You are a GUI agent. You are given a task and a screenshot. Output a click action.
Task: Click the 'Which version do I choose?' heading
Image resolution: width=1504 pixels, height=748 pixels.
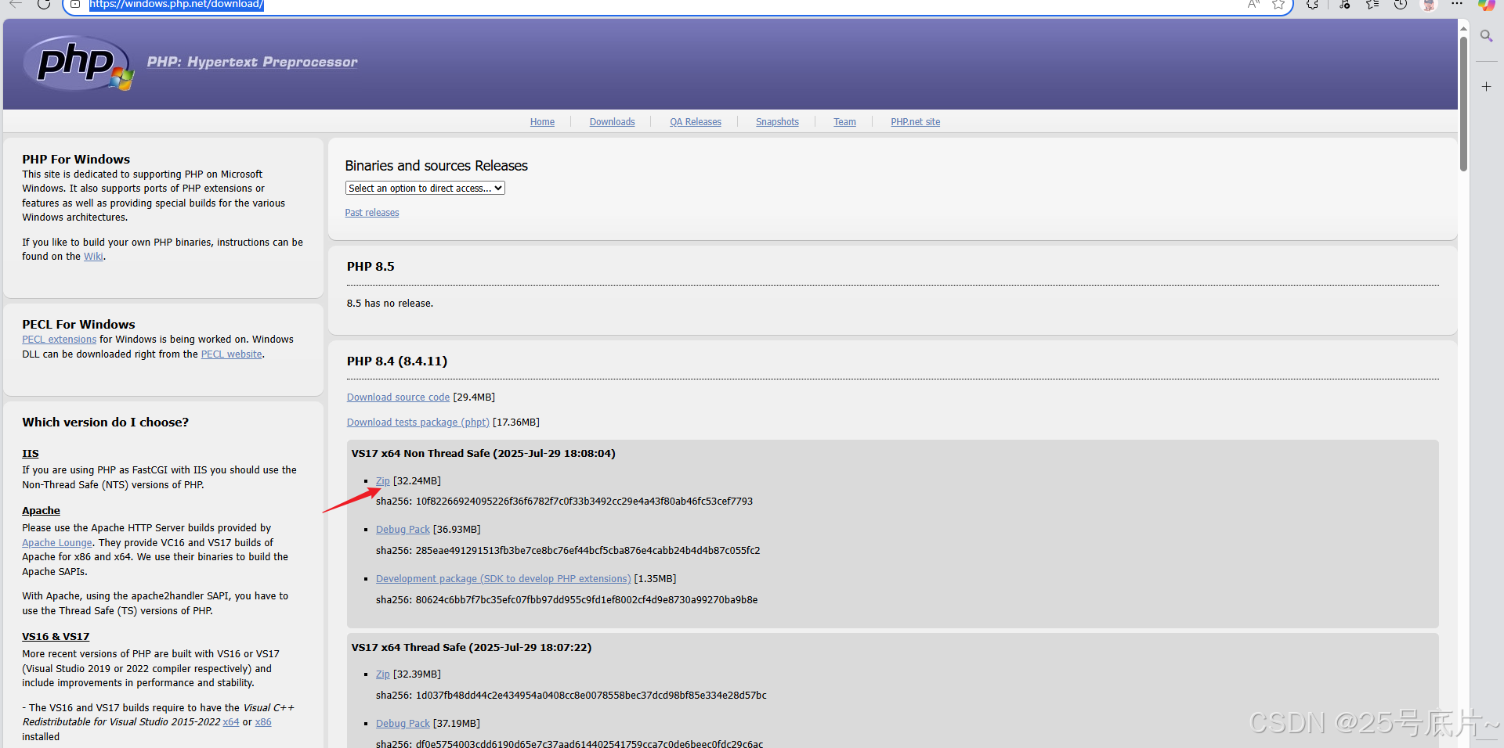[x=106, y=423]
